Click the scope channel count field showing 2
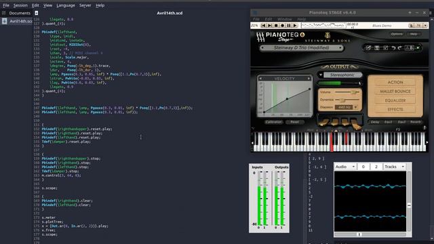Screen dimensions: 434x244 (x=376, y=167)
